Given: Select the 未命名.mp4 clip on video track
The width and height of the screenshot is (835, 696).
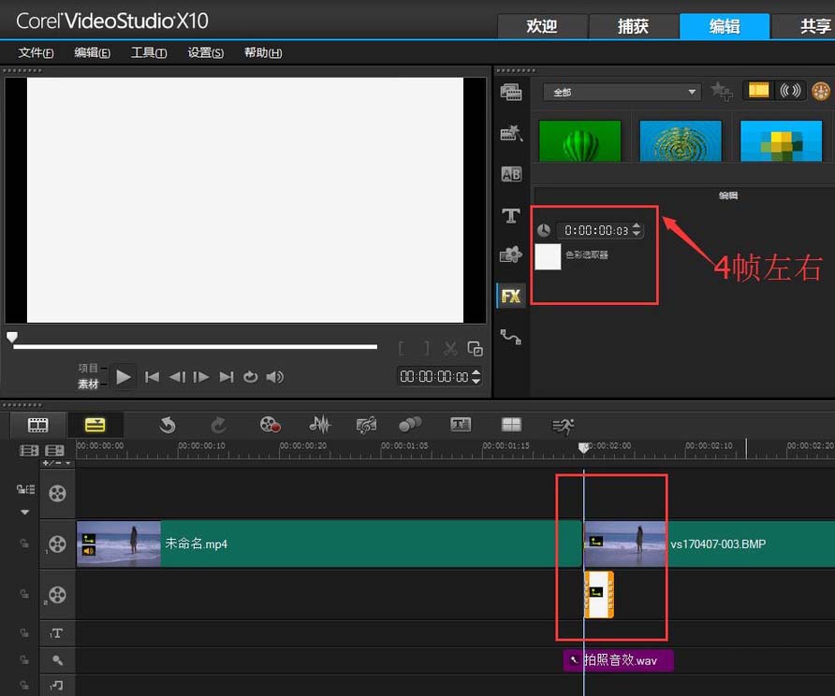Looking at the screenshot, I should pos(330,544).
